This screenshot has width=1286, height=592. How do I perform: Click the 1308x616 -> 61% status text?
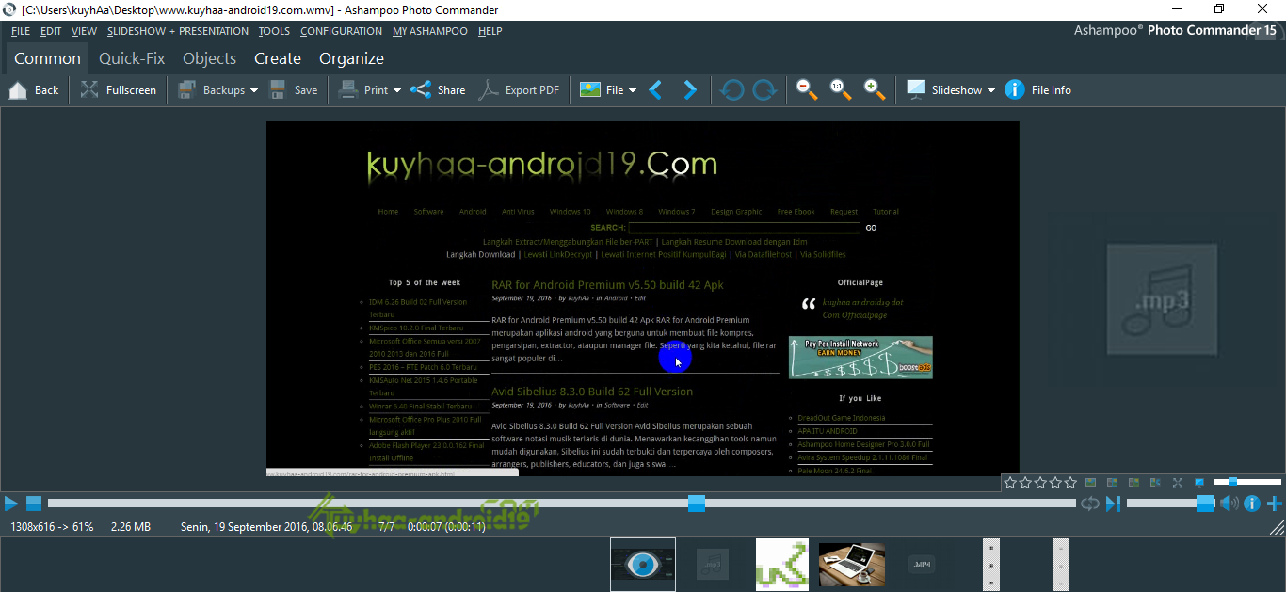click(x=52, y=527)
